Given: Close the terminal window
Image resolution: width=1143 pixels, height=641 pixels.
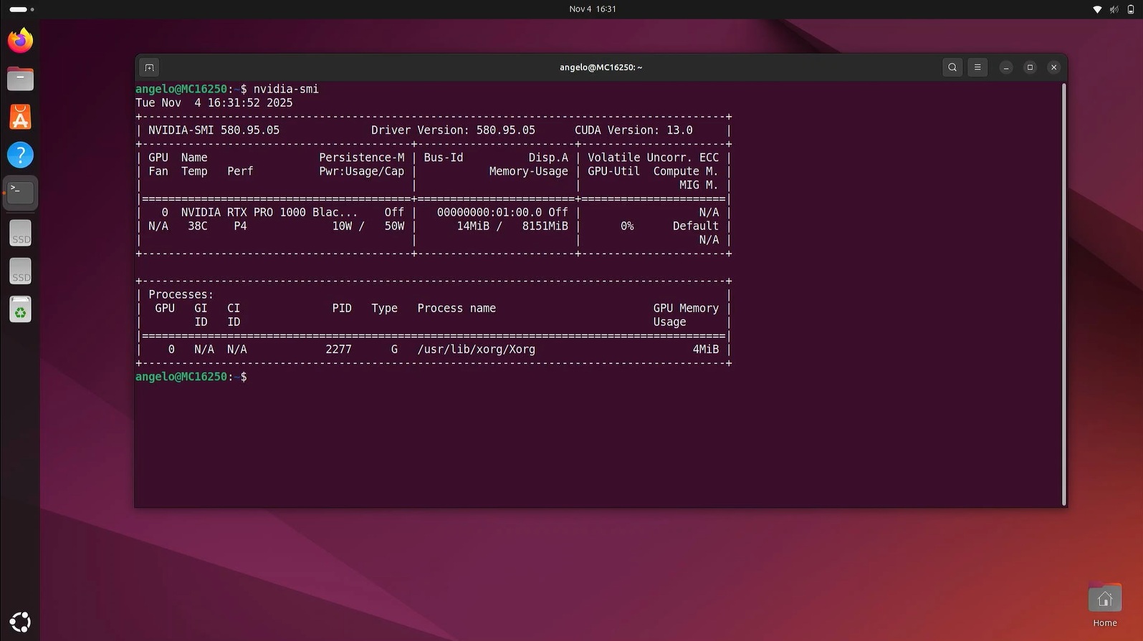Looking at the screenshot, I should pyautogui.click(x=1053, y=67).
